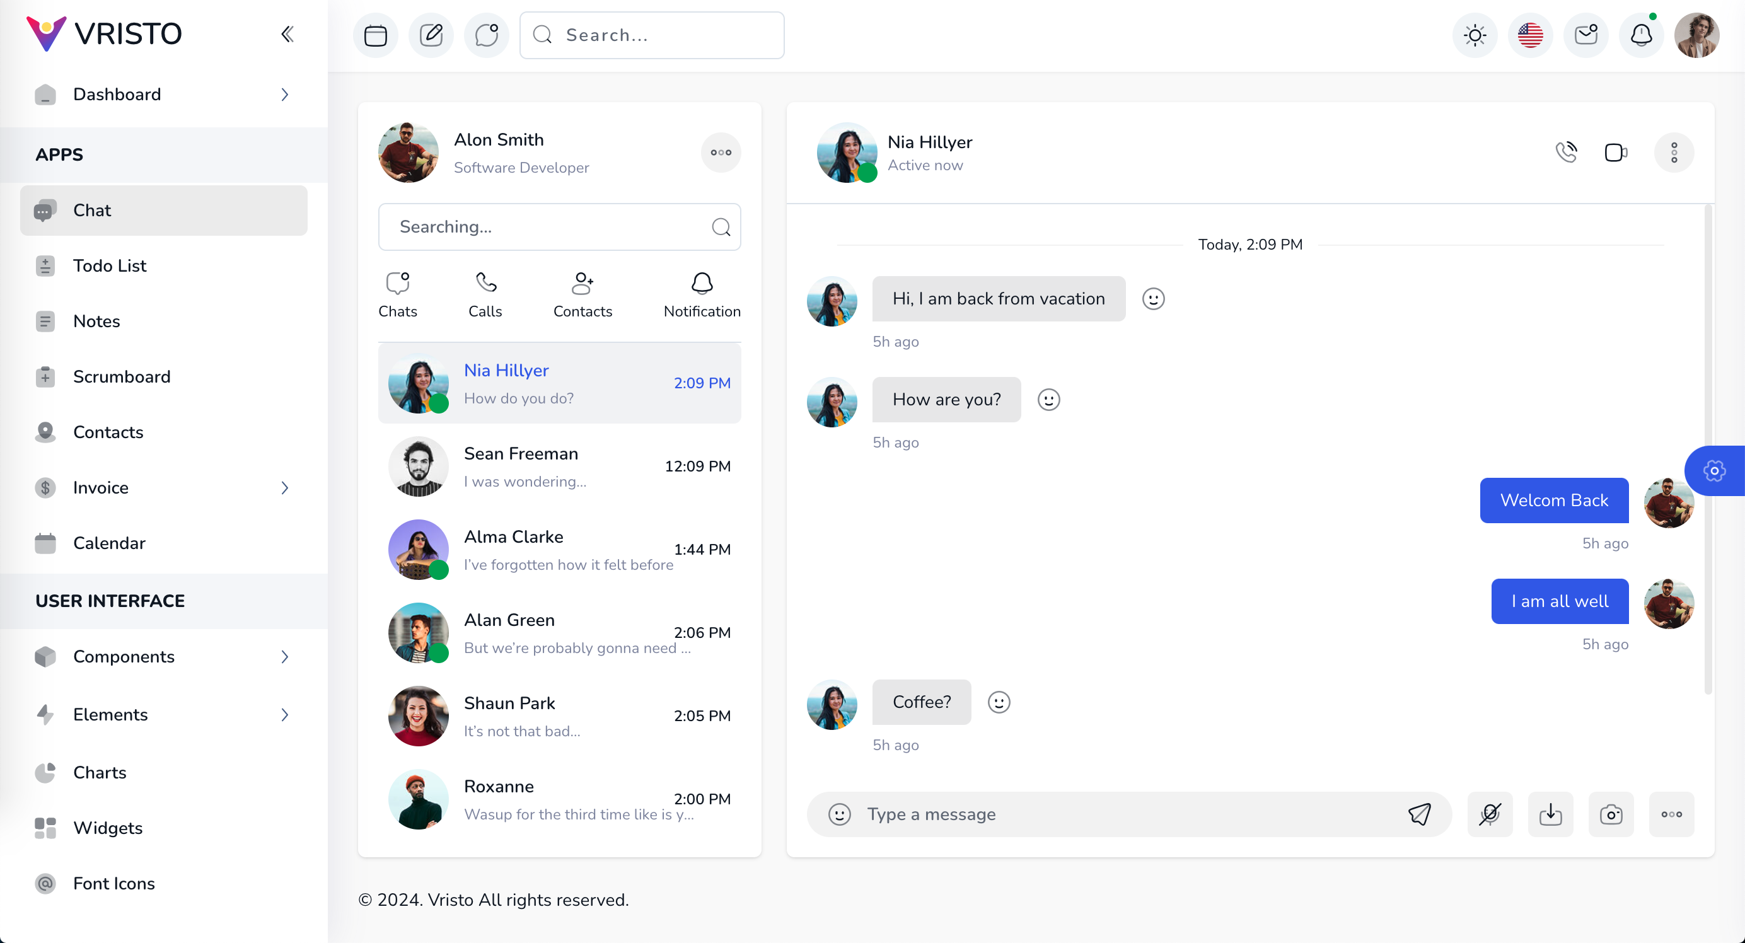Open the blue settings customizer gear tab
The height and width of the screenshot is (943, 1745).
[1714, 470]
